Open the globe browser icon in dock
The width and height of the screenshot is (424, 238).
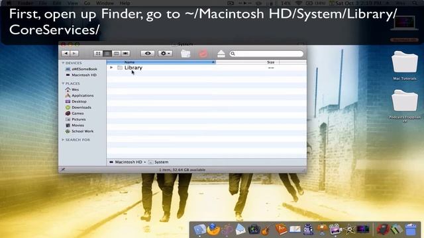click(x=213, y=229)
